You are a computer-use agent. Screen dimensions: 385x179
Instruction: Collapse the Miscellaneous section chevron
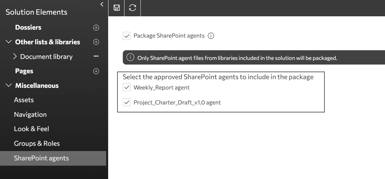click(x=9, y=85)
